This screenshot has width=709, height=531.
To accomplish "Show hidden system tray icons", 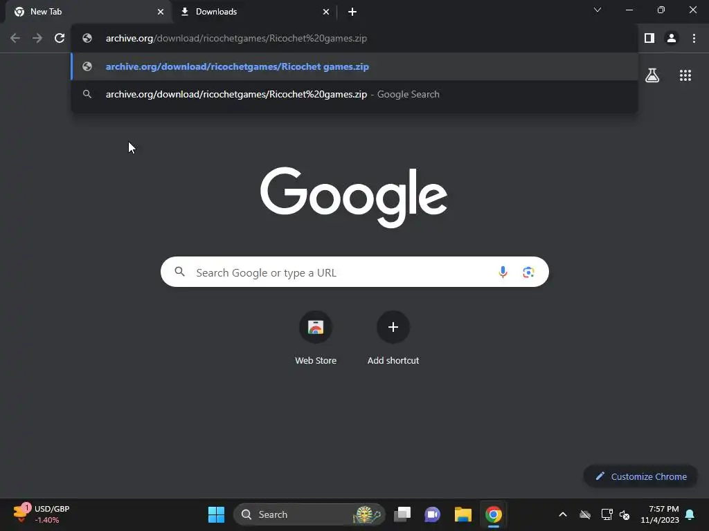I will pyautogui.click(x=562, y=514).
